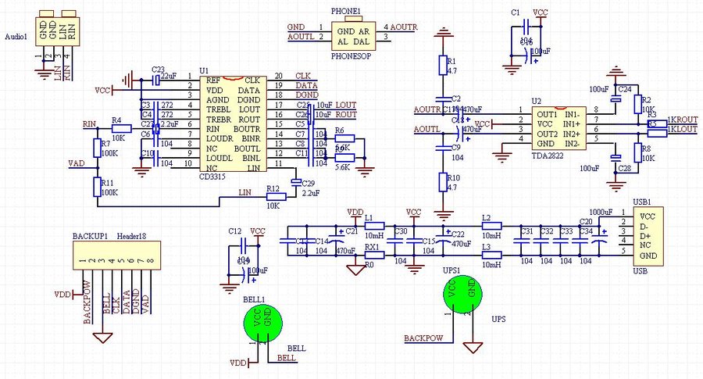Click resistor R4 near the RIN label

121,128
